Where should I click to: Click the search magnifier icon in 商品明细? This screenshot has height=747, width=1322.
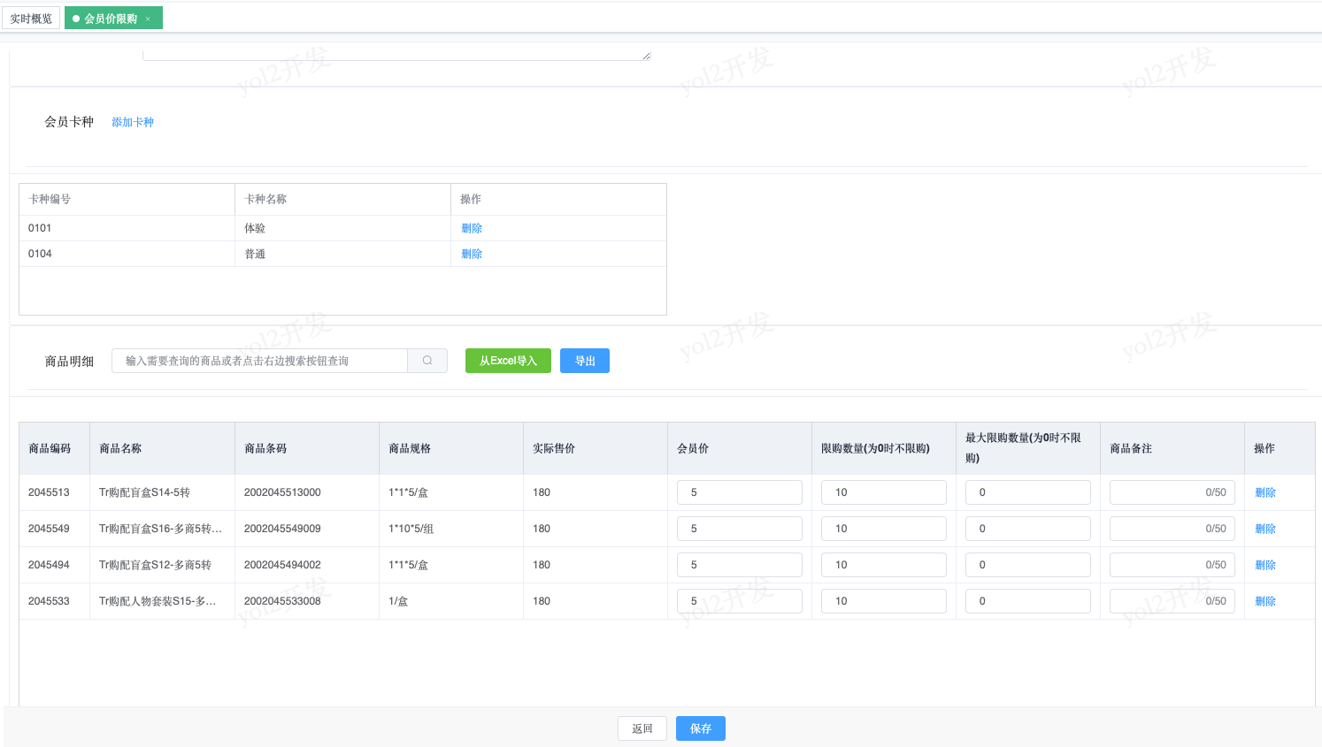pos(427,361)
